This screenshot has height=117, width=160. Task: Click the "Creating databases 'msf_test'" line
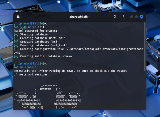click(x=40, y=45)
